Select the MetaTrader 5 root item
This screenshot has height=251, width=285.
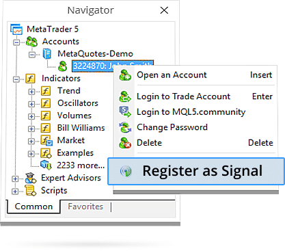(x=53, y=29)
